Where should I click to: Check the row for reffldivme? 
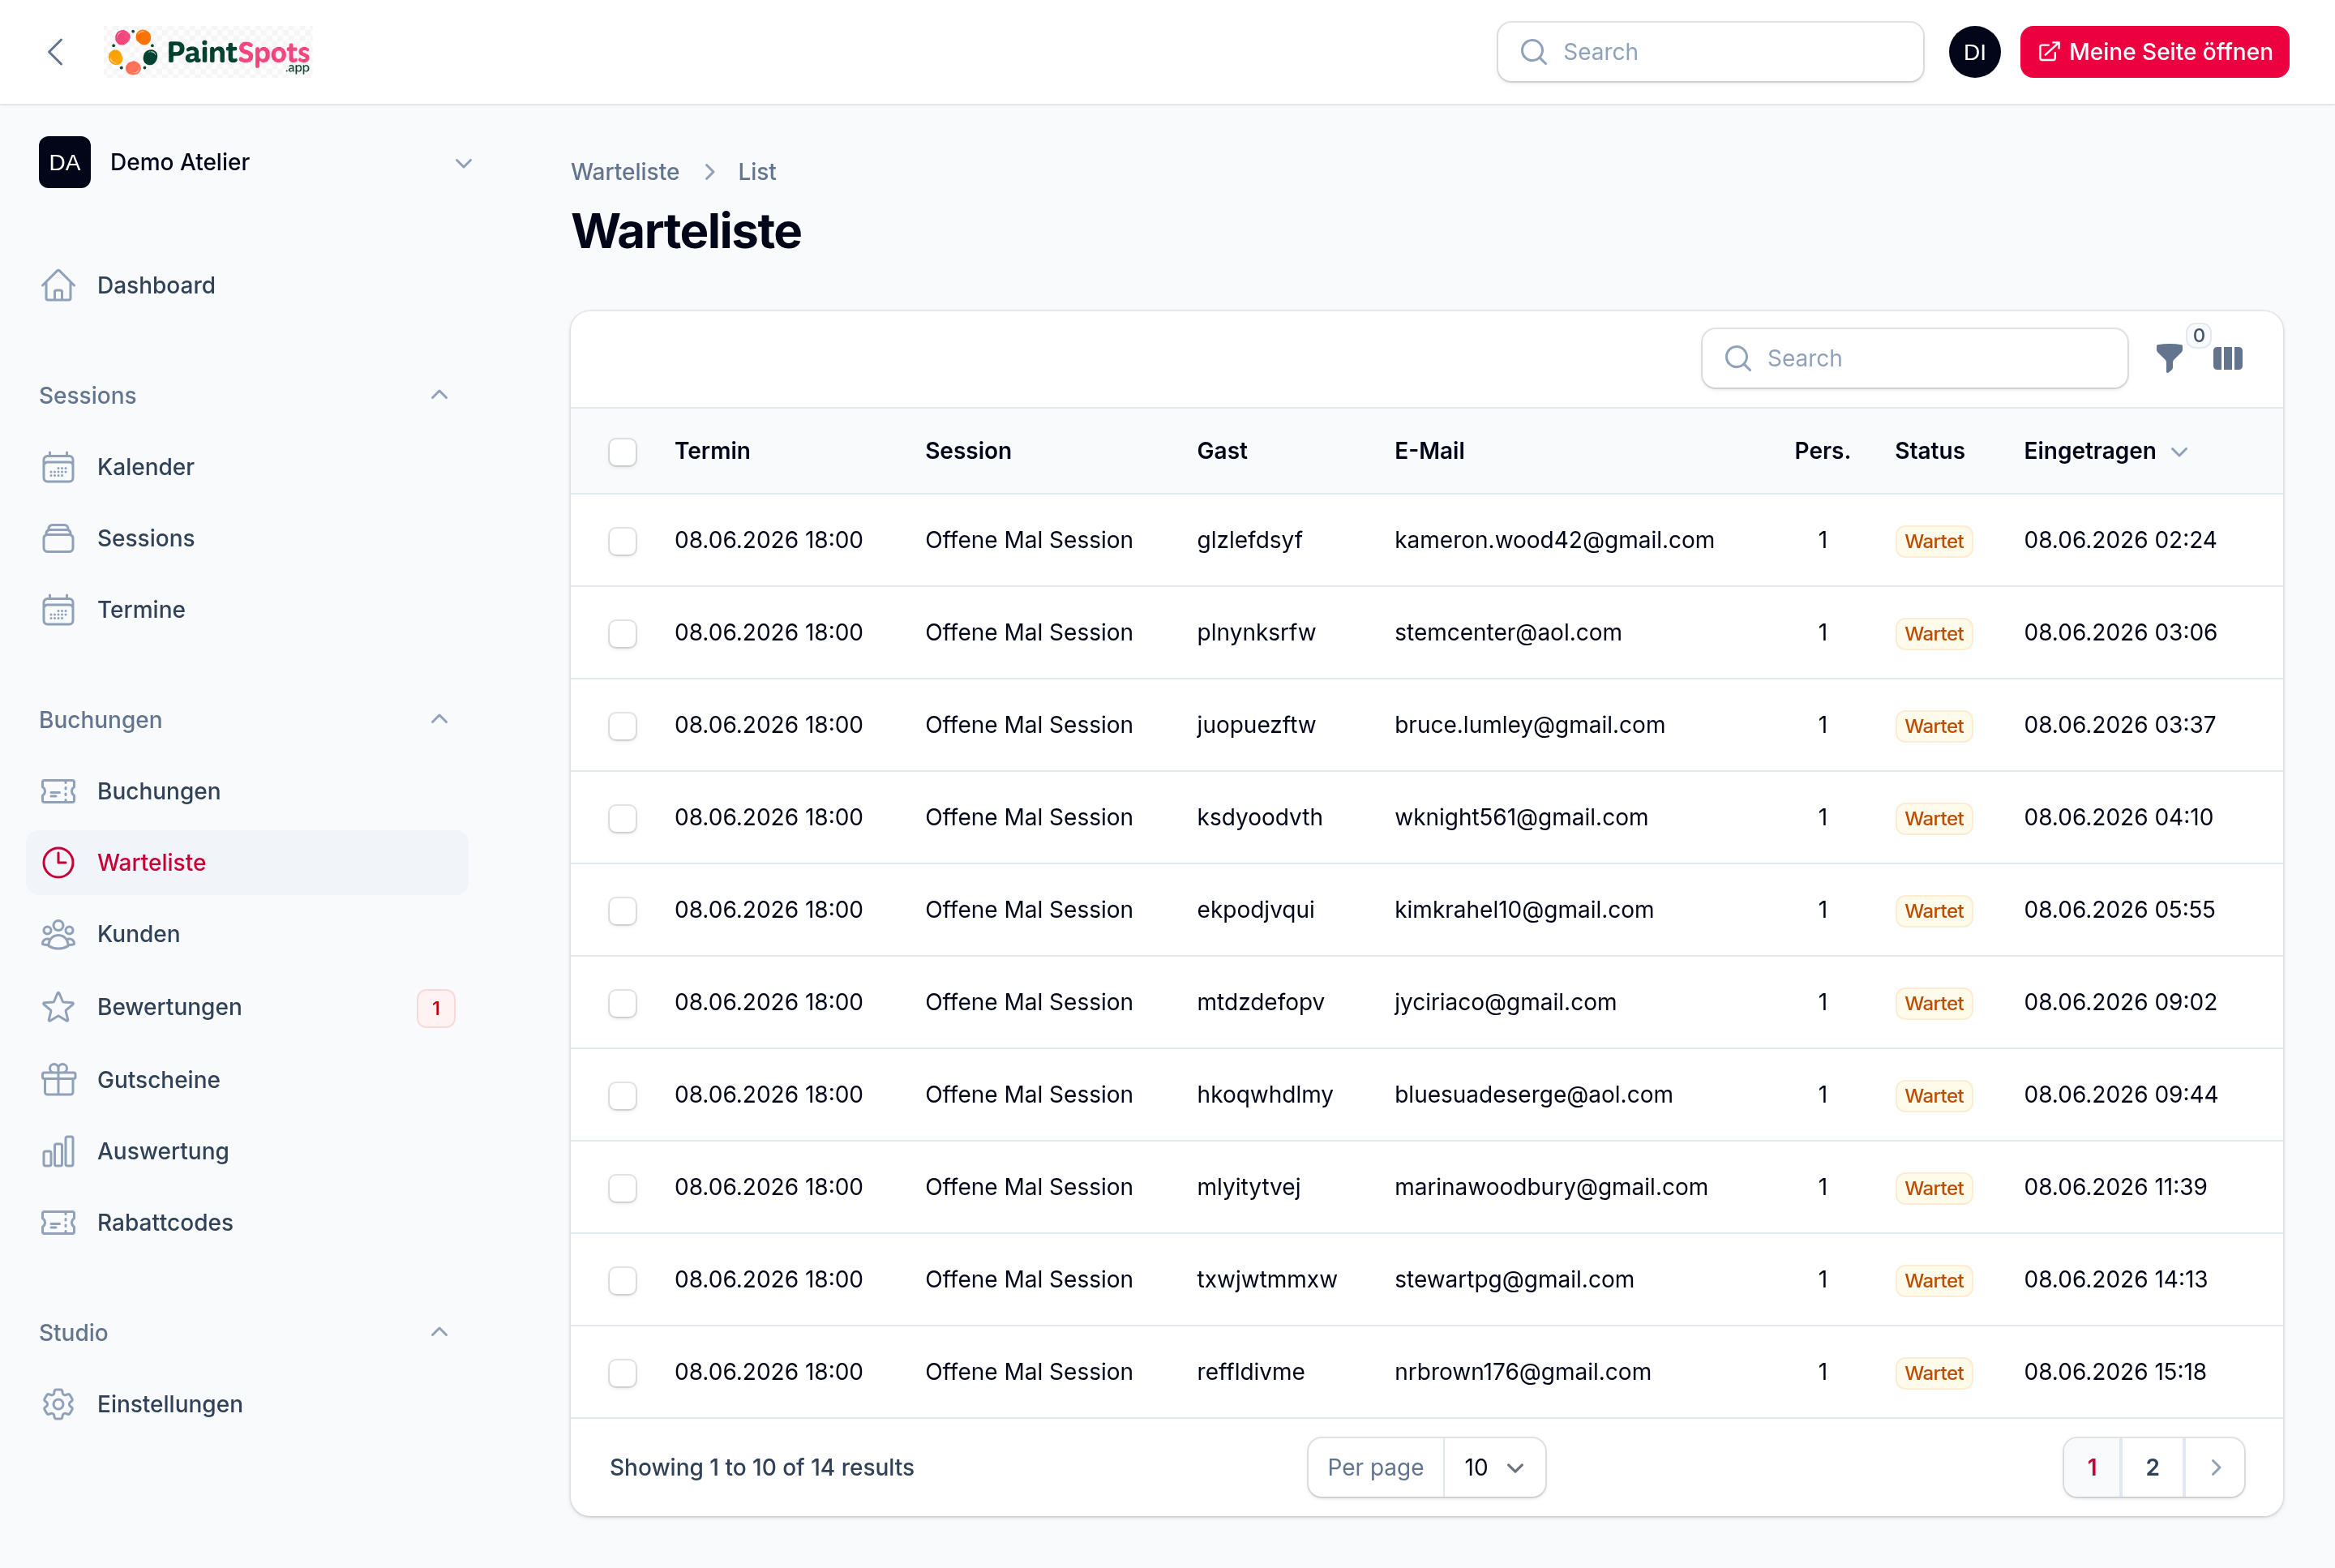click(x=622, y=1373)
